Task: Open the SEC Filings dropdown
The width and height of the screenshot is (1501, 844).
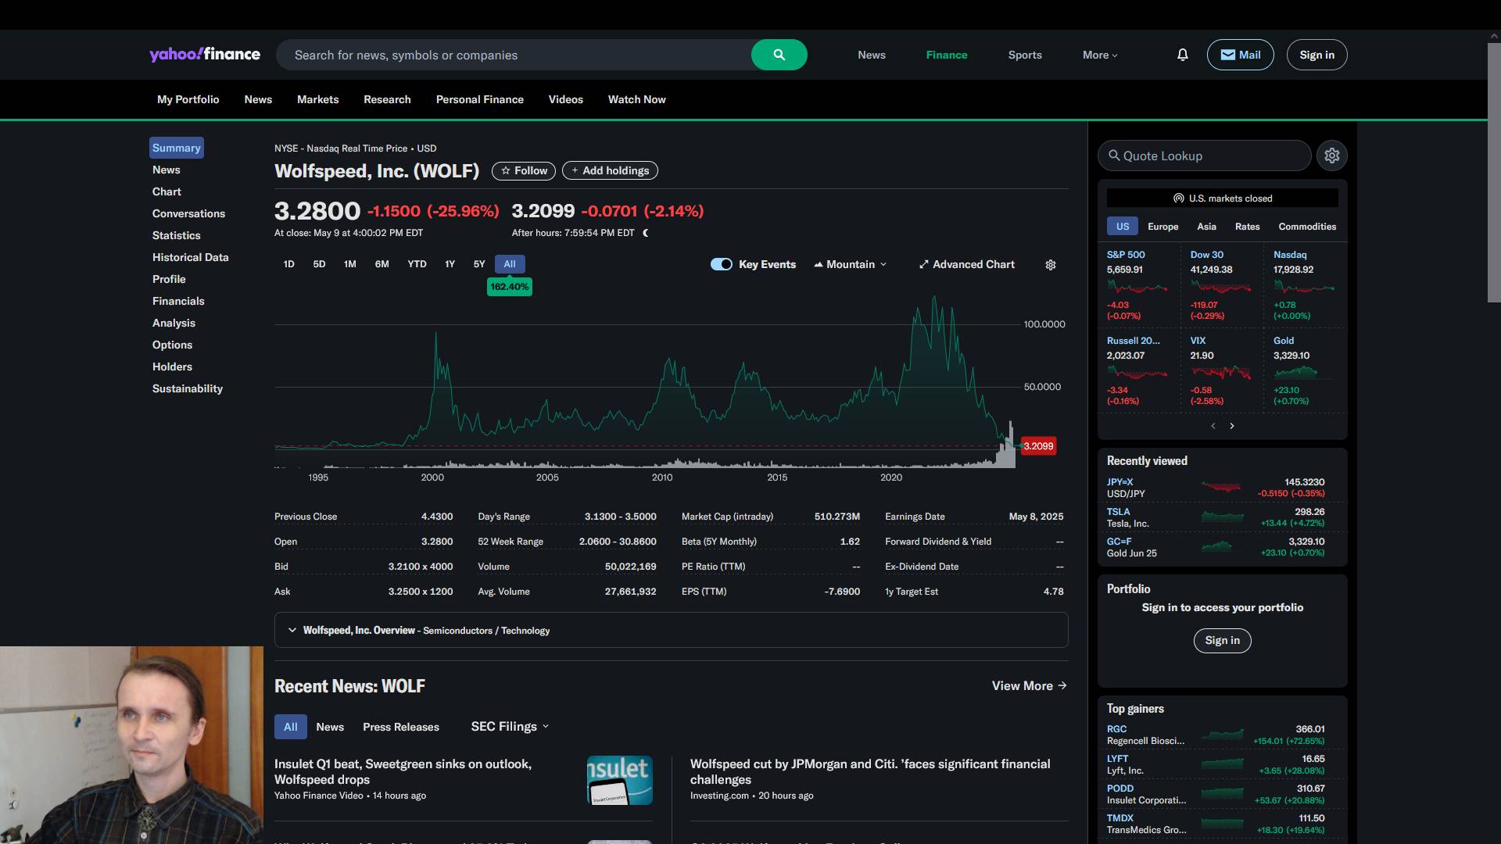Action: tap(510, 727)
